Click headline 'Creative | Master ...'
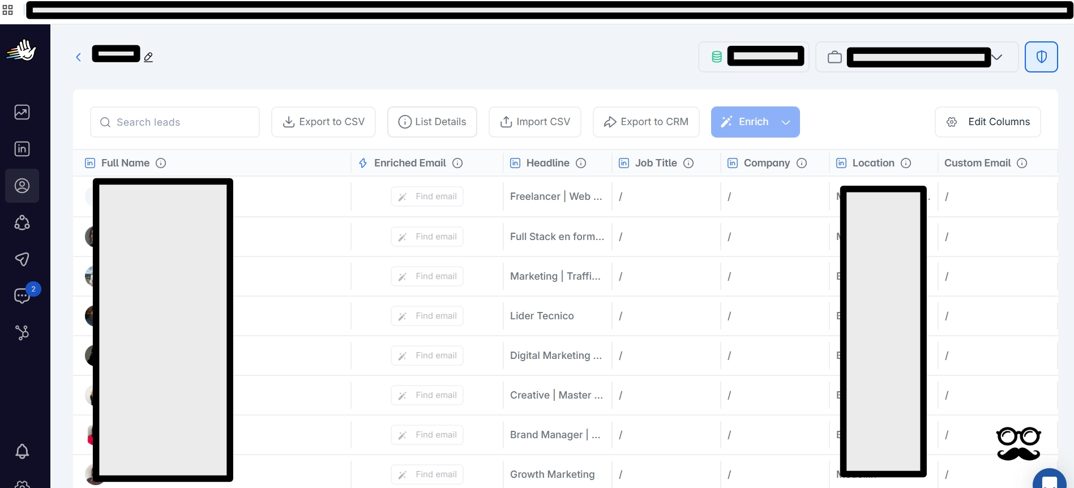 (557, 395)
